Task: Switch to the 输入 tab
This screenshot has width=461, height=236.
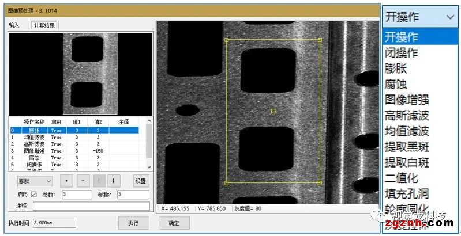Action: tap(14, 25)
